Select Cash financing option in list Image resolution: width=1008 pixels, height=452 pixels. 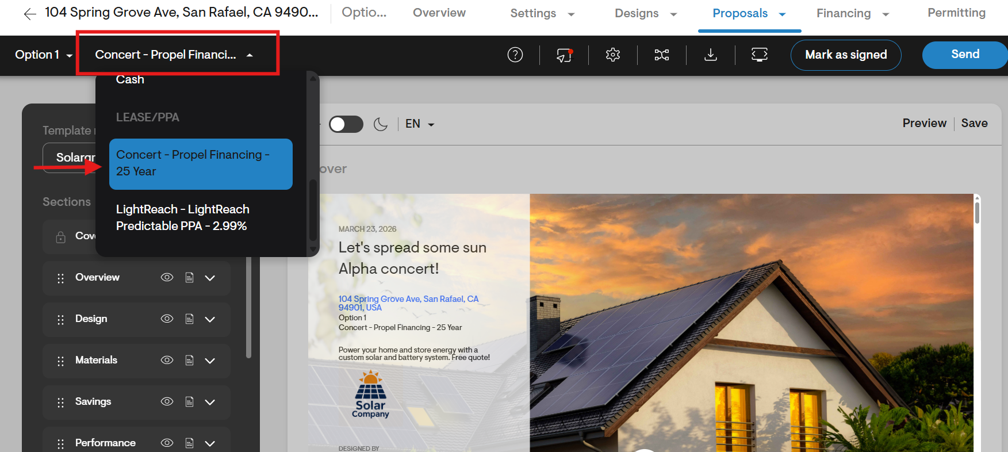click(130, 80)
